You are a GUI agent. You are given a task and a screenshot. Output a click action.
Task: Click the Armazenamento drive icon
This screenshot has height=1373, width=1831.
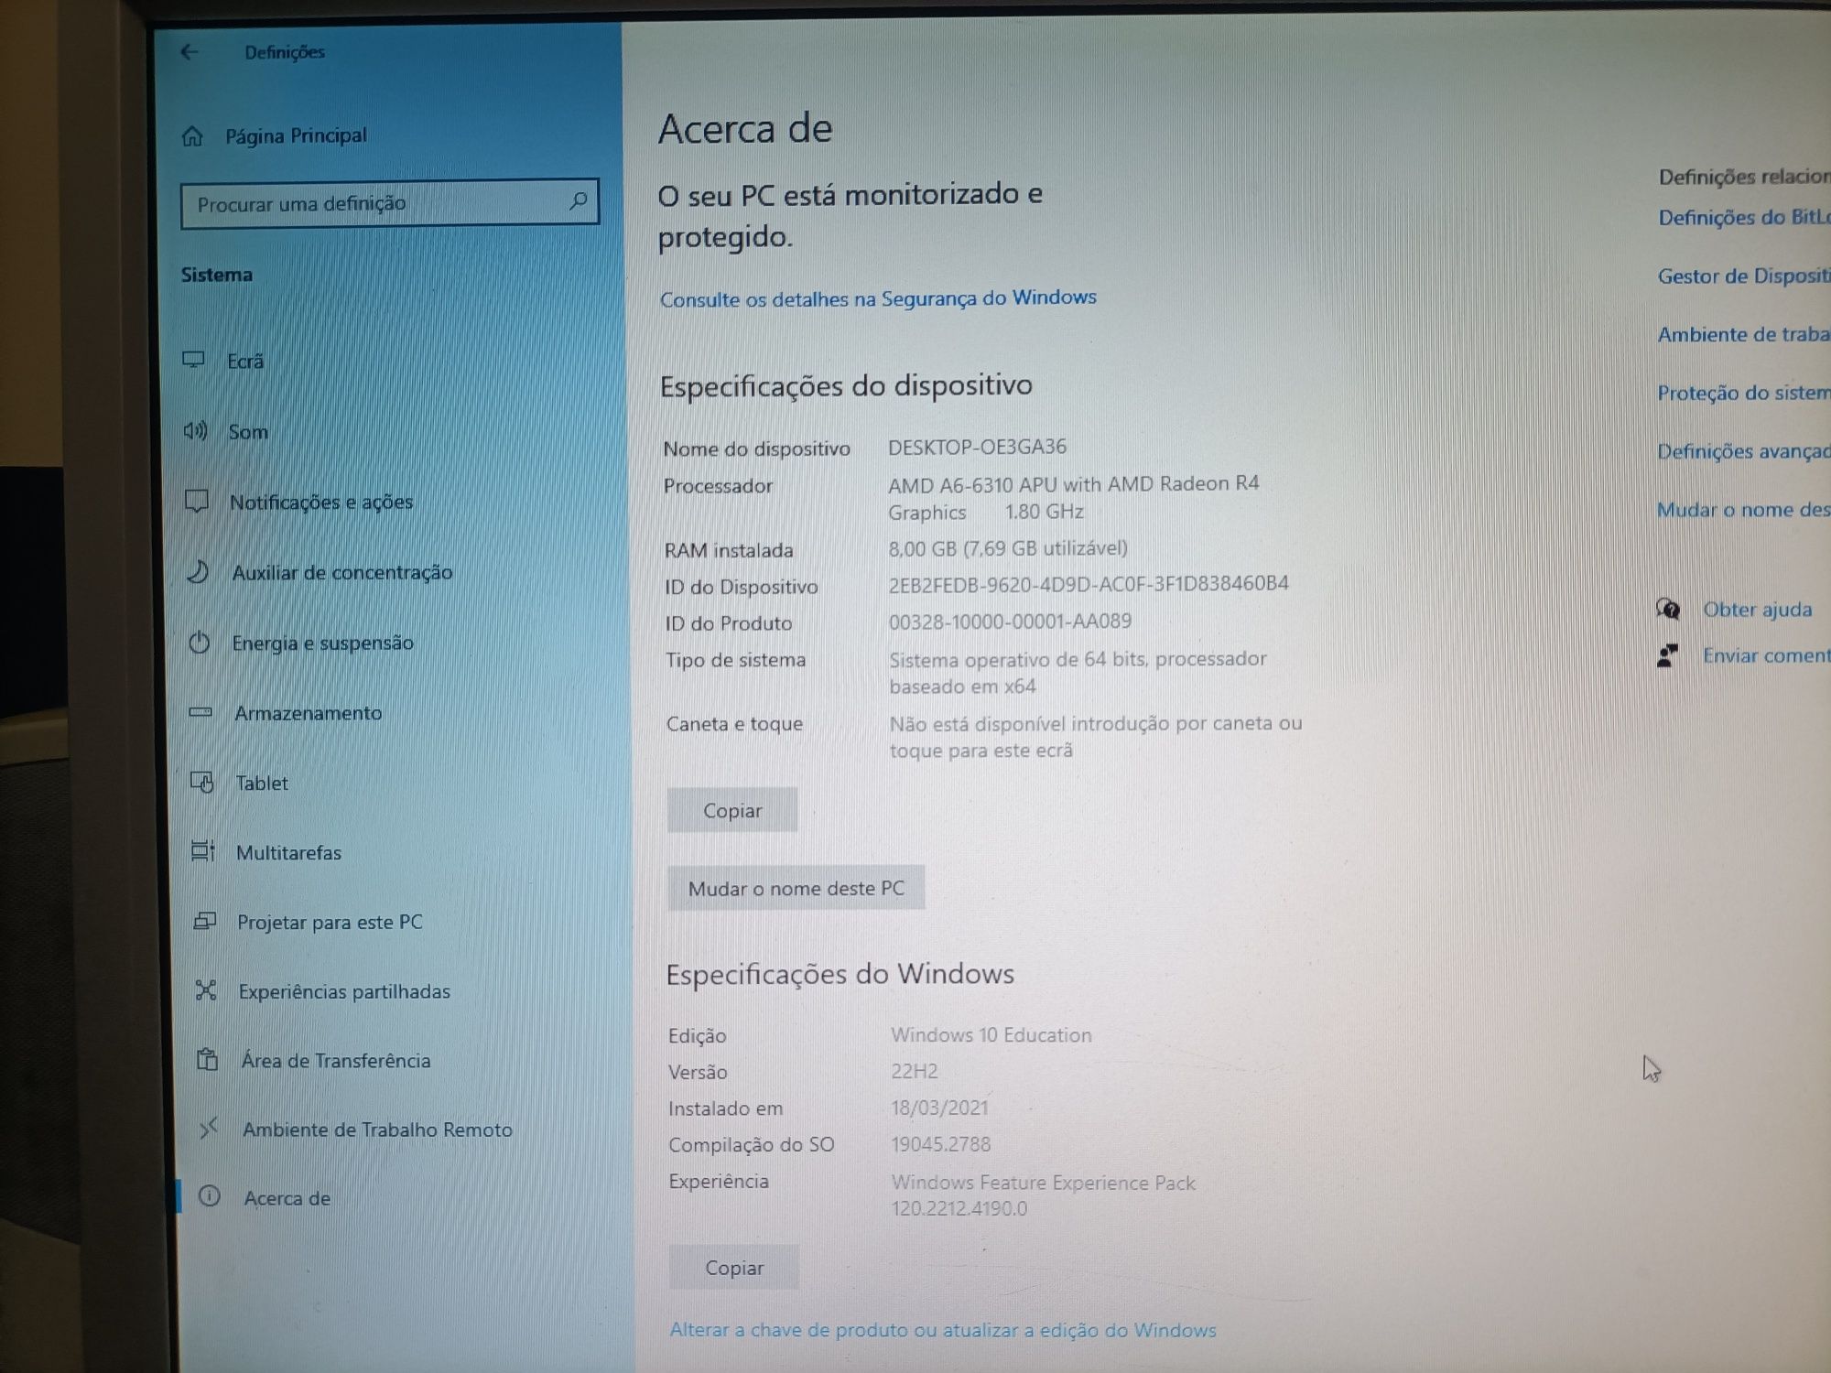point(200,712)
